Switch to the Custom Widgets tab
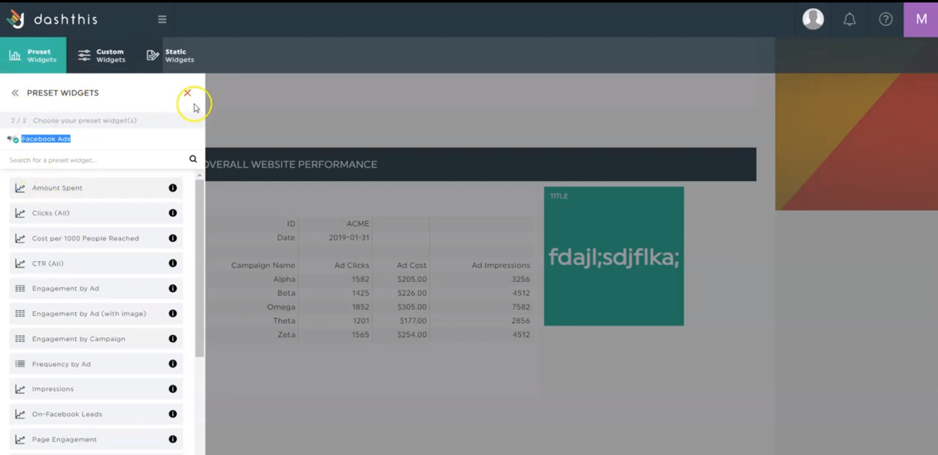The height and width of the screenshot is (455, 938). [x=102, y=55]
